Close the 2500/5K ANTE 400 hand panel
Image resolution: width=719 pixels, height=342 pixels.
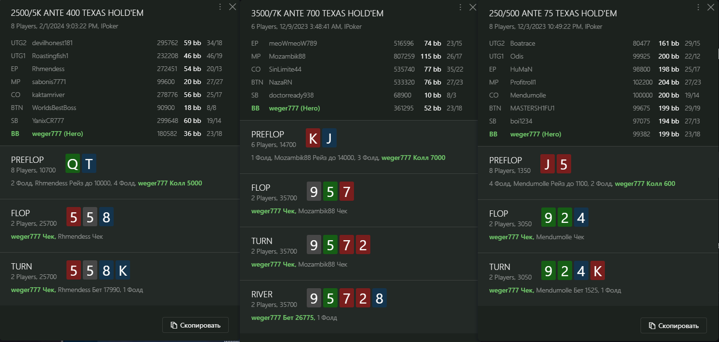click(x=232, y=7)
